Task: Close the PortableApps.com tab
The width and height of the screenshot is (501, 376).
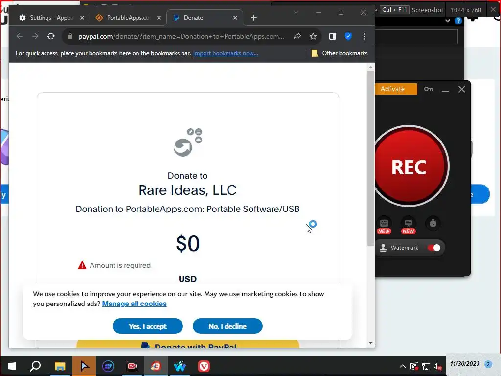Action: [159, 18]
